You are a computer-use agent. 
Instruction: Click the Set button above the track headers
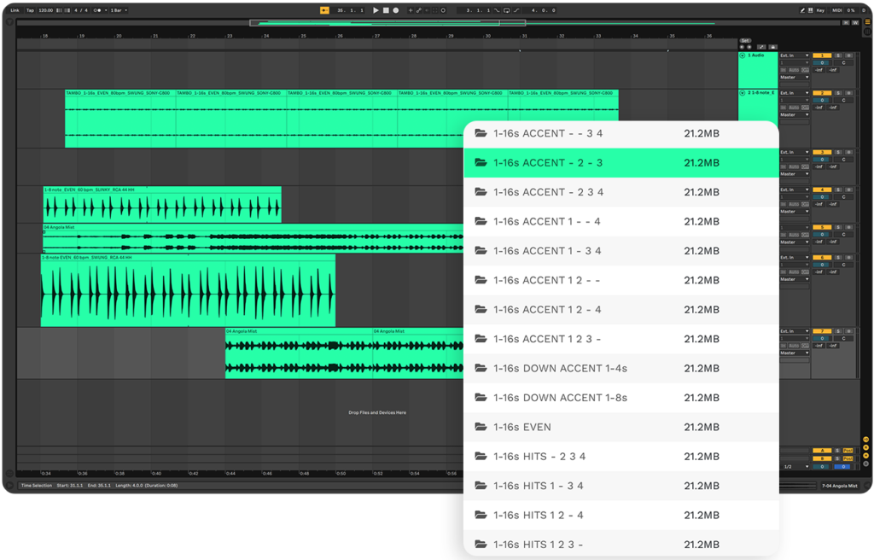[x=744, y=40]
